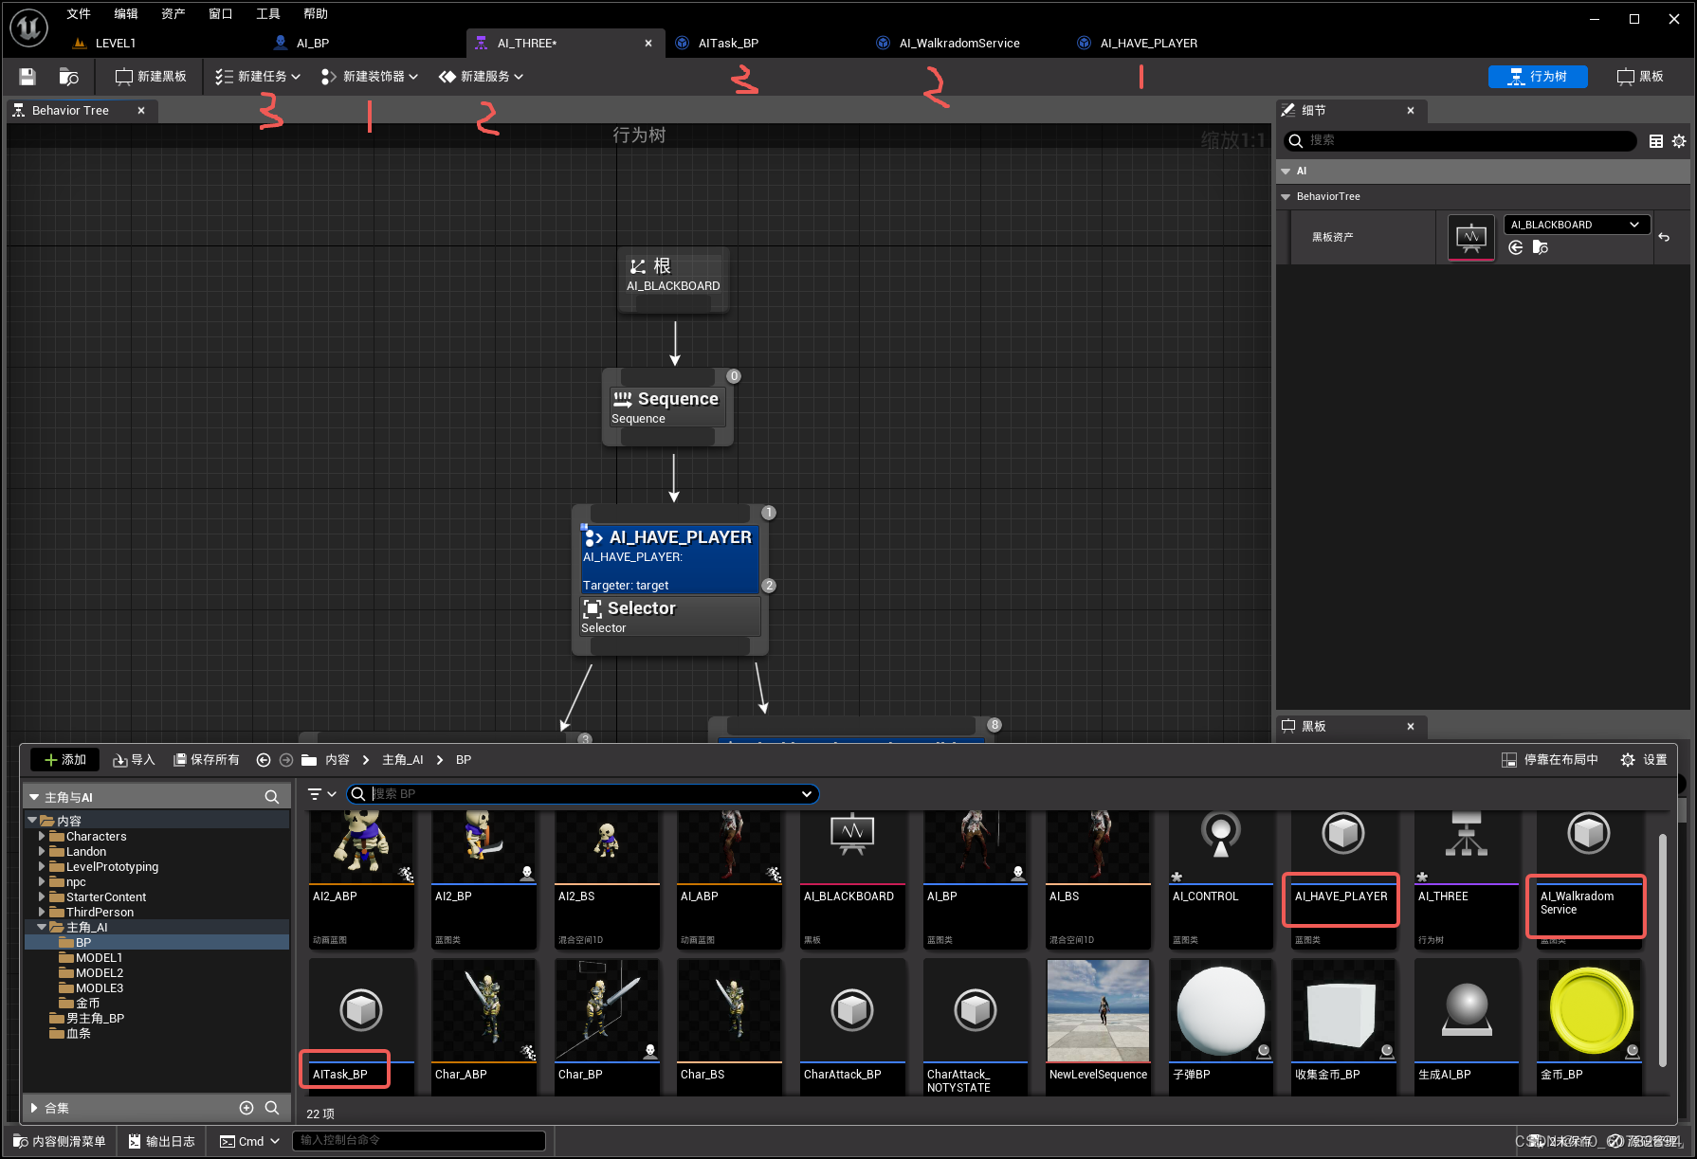This screenshot has height=1159, width=1697.
Task: Click the property matrix grid icon
Action: 1656,141
